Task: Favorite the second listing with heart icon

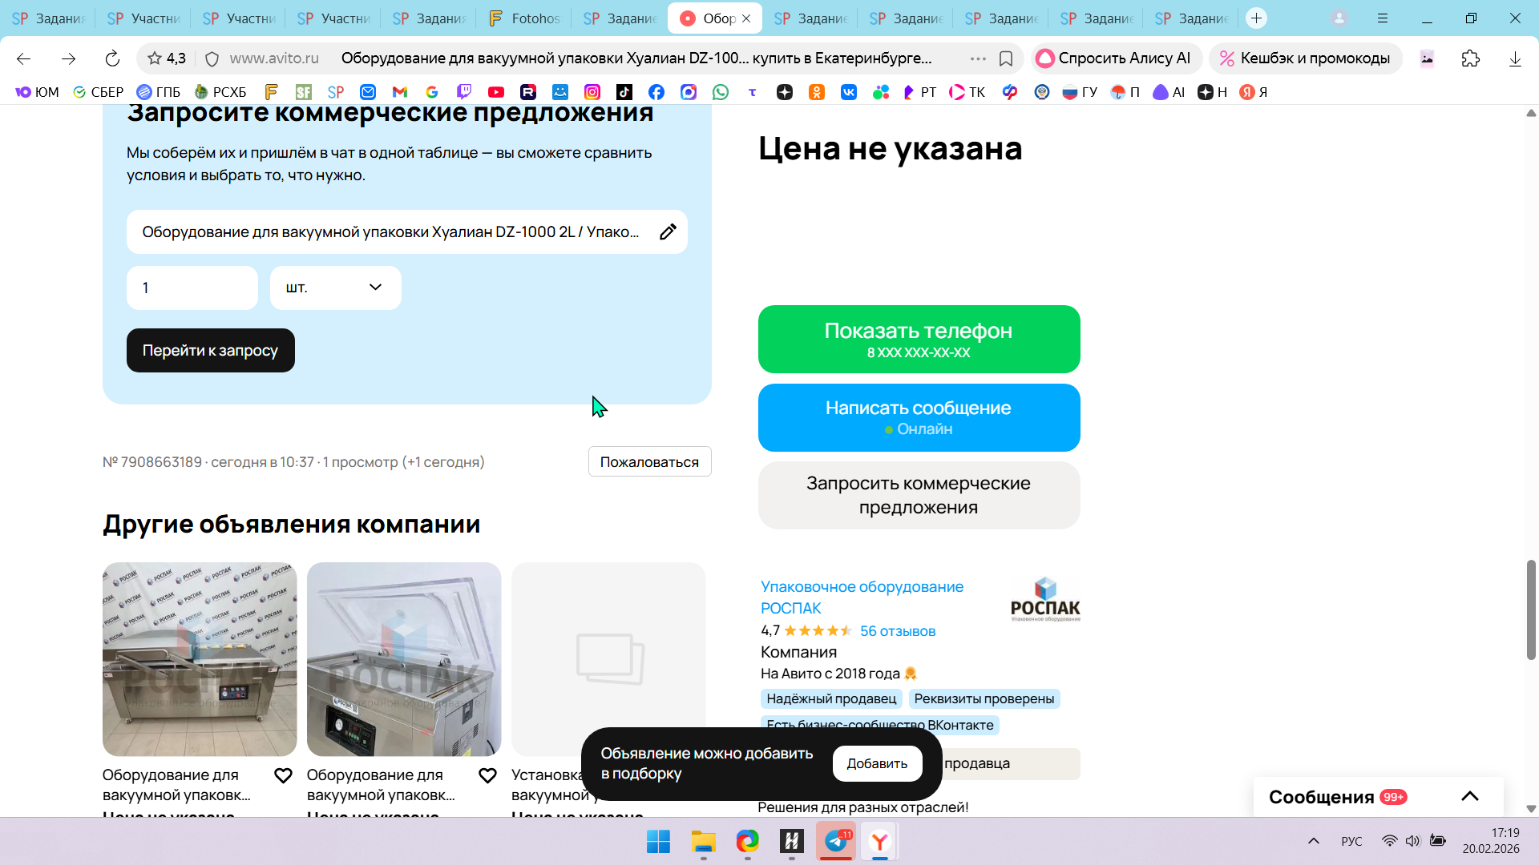Action: coord(487,775)
